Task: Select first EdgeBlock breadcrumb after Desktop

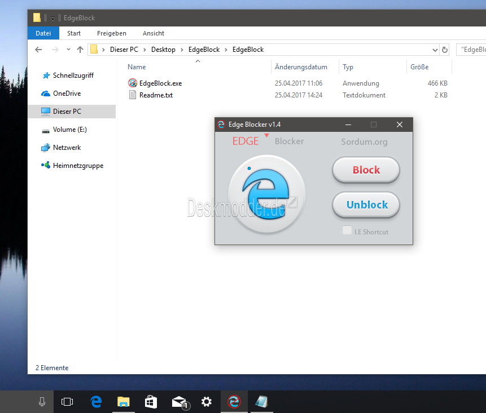Action: coord(204,50)
